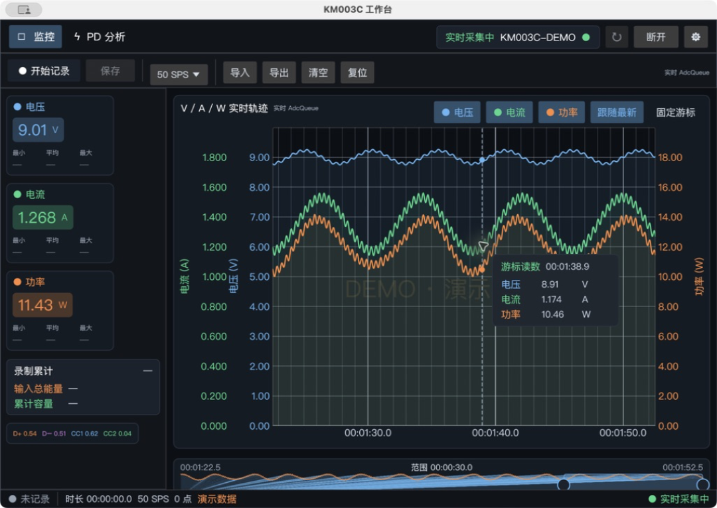Click the 00:01:30.0 time axis label

pos(368,432)
